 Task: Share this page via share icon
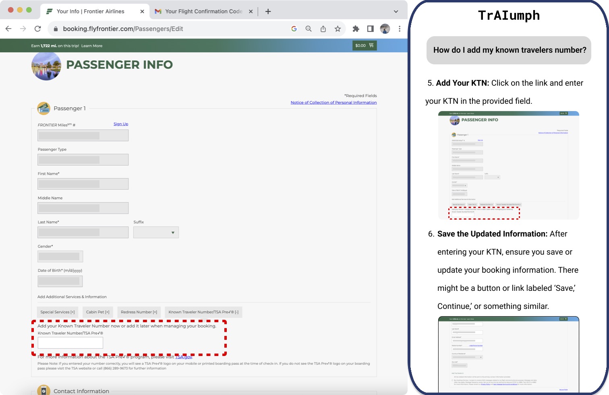tap(323, 29)
